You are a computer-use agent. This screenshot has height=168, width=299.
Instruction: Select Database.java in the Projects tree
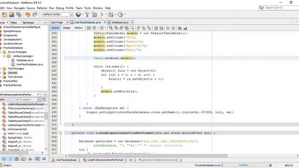(x=25, y=60)
